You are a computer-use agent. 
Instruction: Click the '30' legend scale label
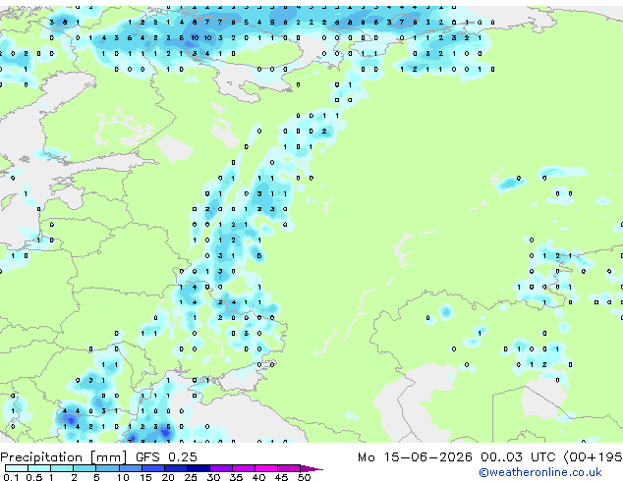[x=213, y=477]
